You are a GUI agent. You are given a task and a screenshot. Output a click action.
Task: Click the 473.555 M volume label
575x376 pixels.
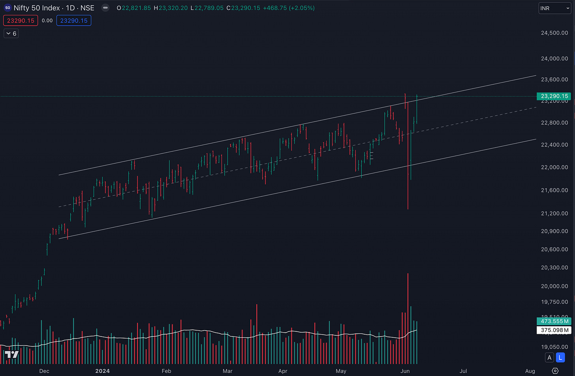click(554, 322)
